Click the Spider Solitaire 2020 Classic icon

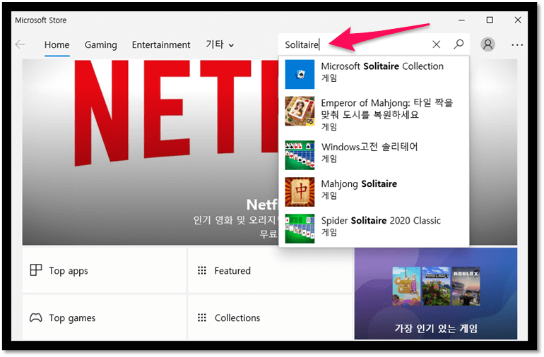click(300, 229)
